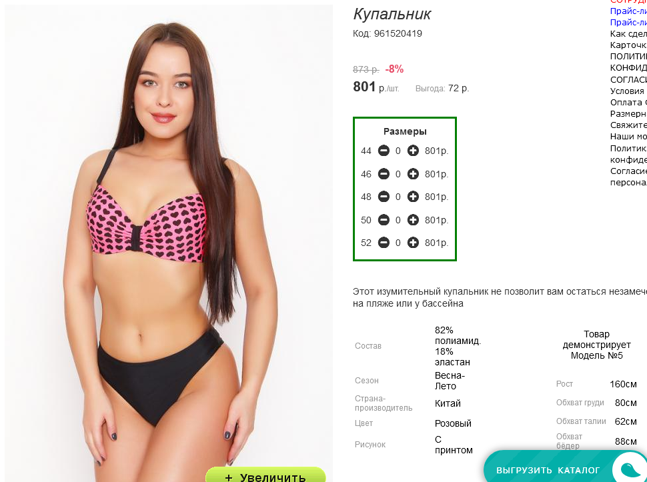Click minus icon for size 48
The height and width of the screenshot is (482, 647).
pos(384,197)
